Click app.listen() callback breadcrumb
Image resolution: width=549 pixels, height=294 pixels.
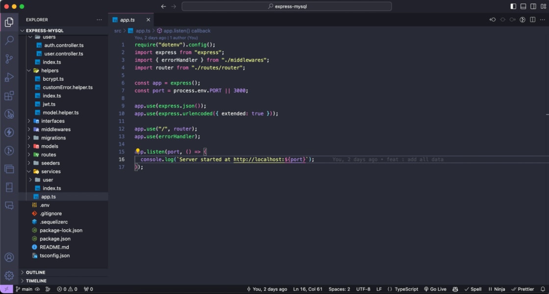point(184,31)
